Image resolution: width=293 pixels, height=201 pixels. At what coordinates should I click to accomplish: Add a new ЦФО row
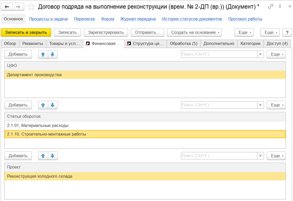pos(18,54)
